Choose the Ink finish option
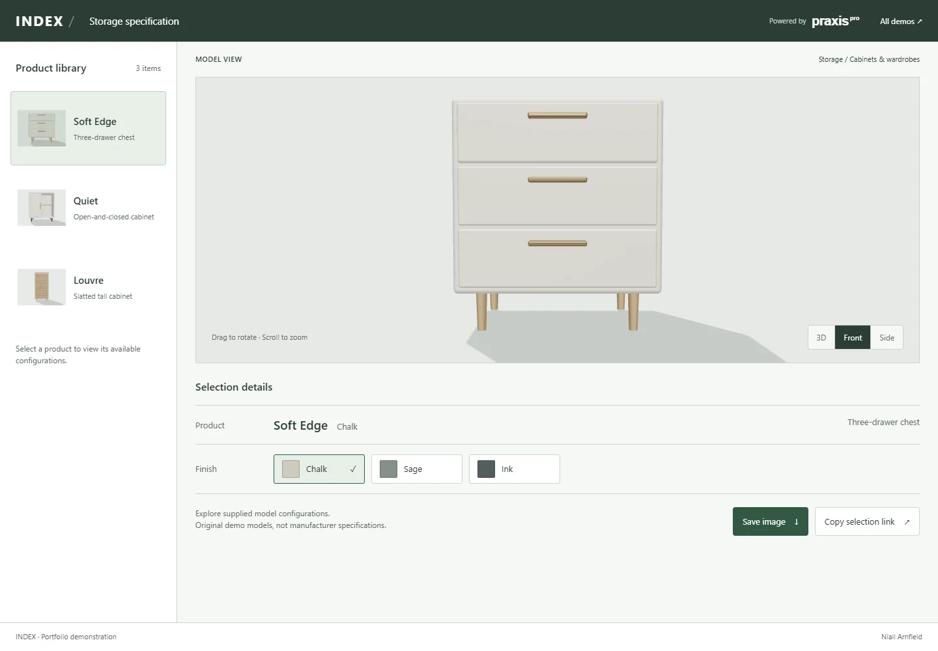938x651 pixels. [515, 469]
